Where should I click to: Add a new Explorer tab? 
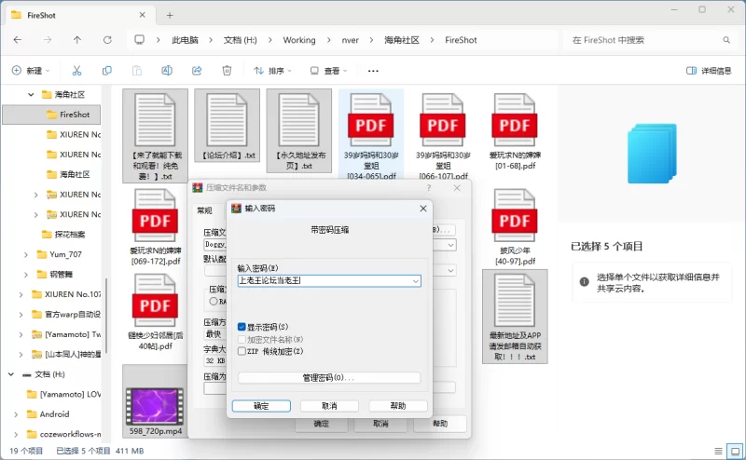click(170, 15)
